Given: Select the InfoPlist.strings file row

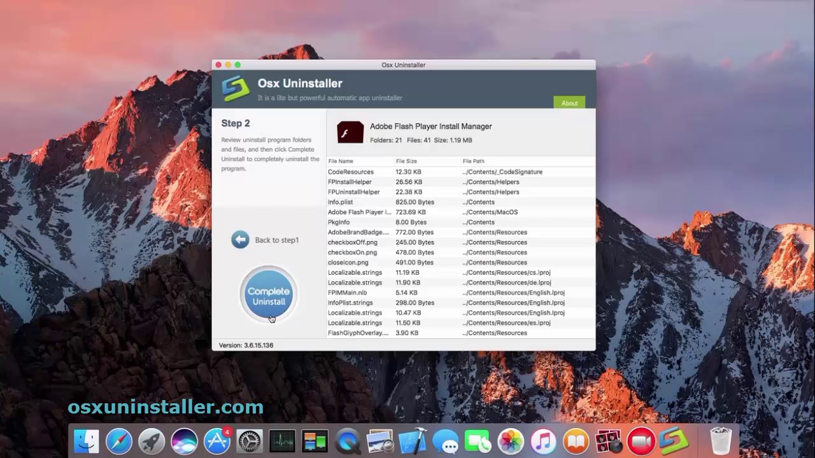Looking at the screenshot, I should pyautogui.click(x=461, y=303).
